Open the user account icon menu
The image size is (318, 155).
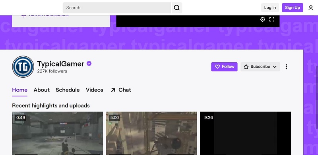[x=311, y=8]
